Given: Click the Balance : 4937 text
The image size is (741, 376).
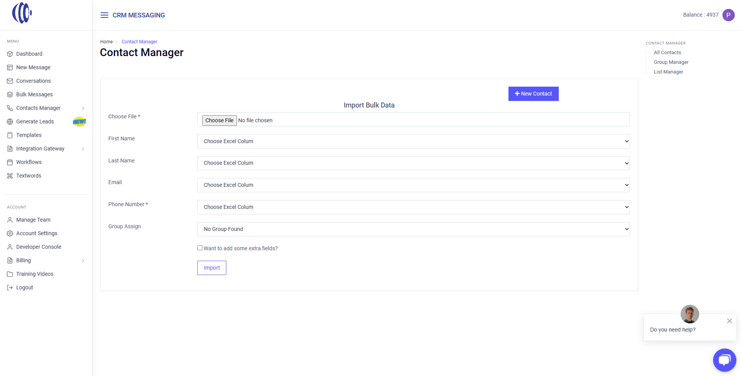Looking at the screenshot, I should [x=700, y=15].
